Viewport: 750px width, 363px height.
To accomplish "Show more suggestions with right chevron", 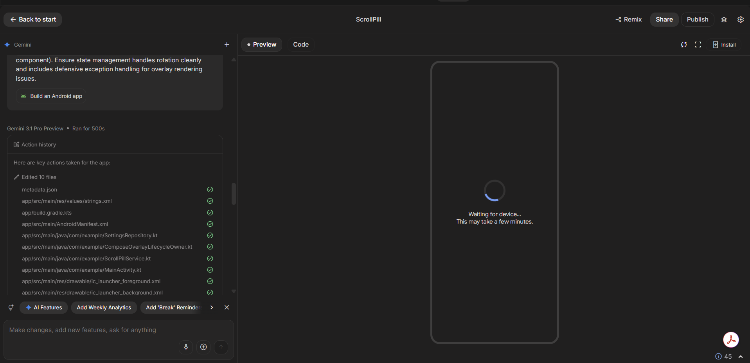I will (212, 307).
